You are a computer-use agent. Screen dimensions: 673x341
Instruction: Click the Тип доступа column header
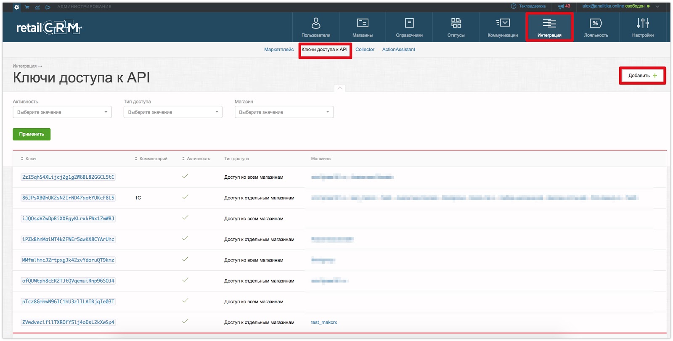pos(236,159)
